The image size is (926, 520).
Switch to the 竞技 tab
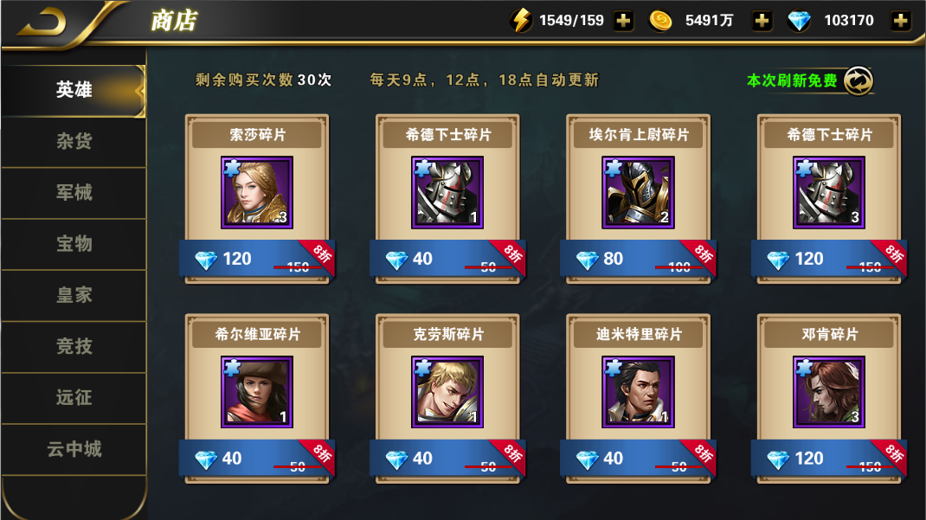[74, 346]
